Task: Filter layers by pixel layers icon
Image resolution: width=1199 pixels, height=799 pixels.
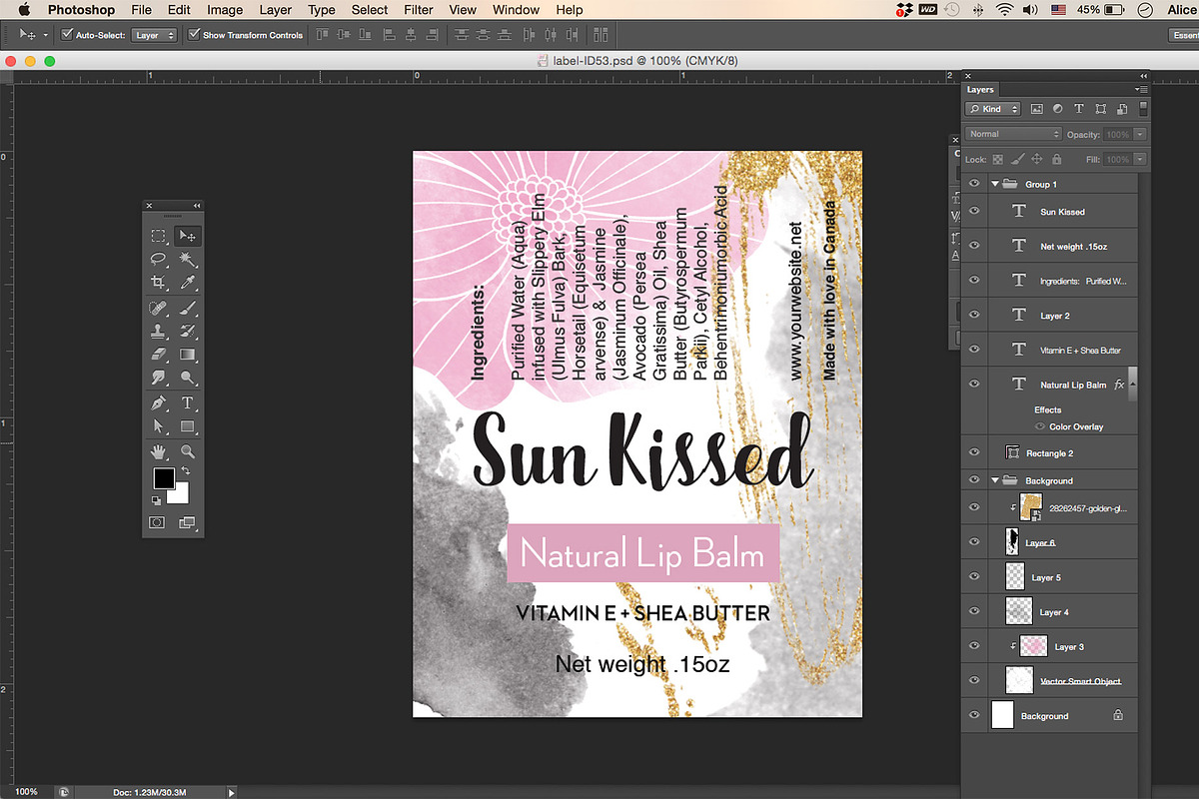Action: [1036, 109]
